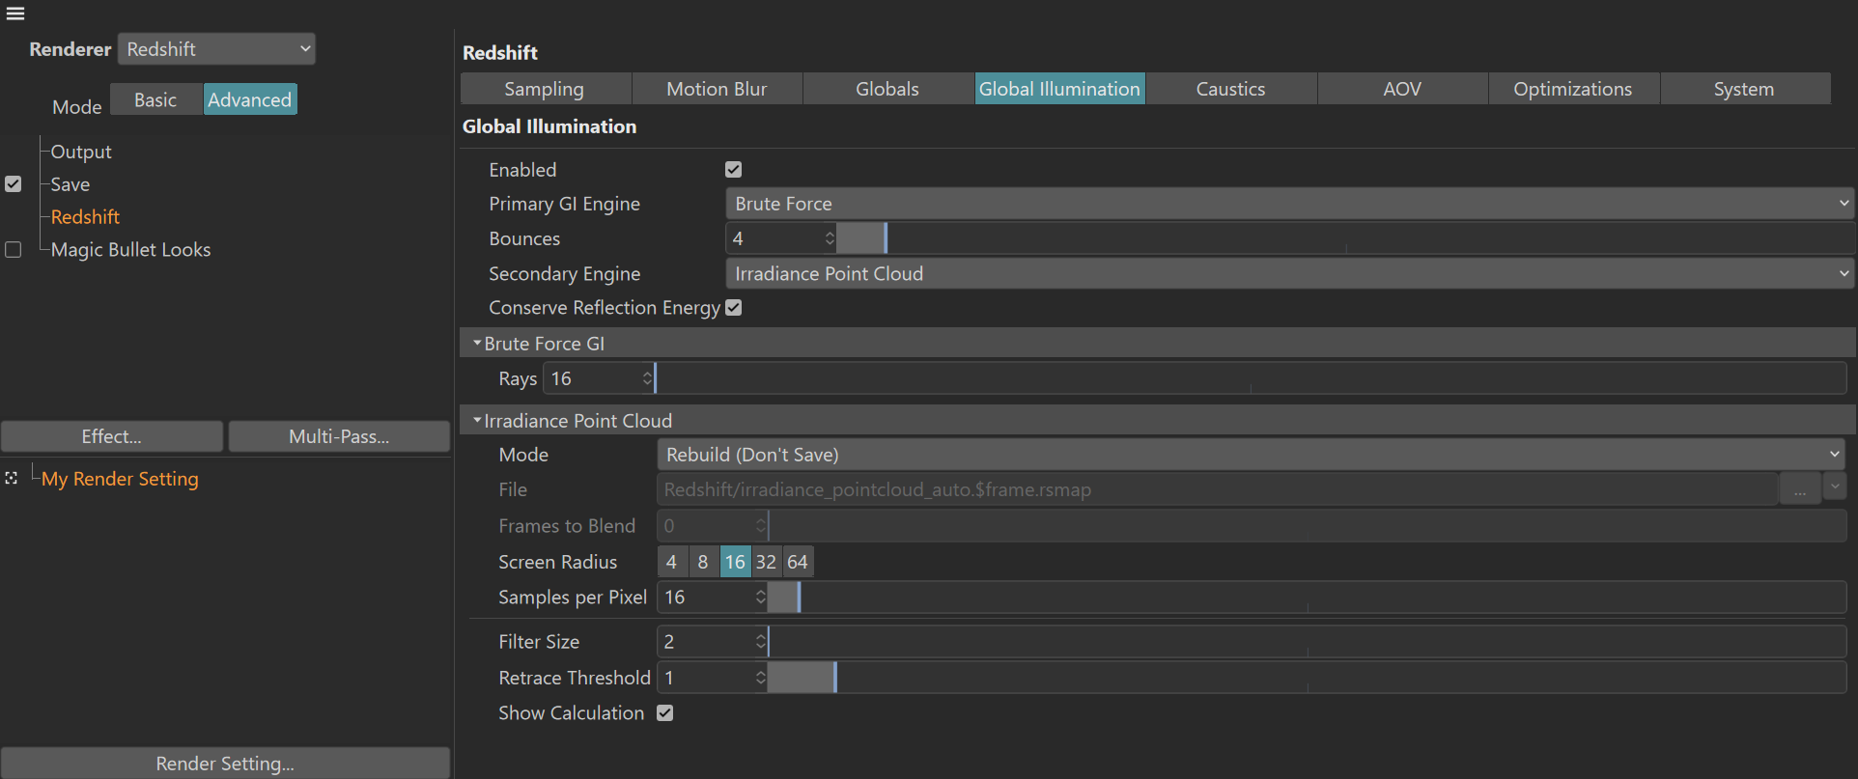Screen dimensions: 1858x779
Task: Click the Render Setting... button
Action: (225, 764)
